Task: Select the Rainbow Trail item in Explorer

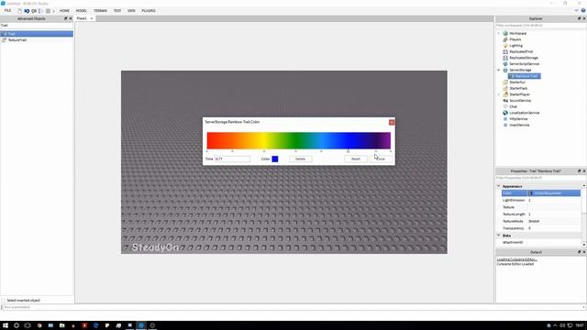Action: 524,76
